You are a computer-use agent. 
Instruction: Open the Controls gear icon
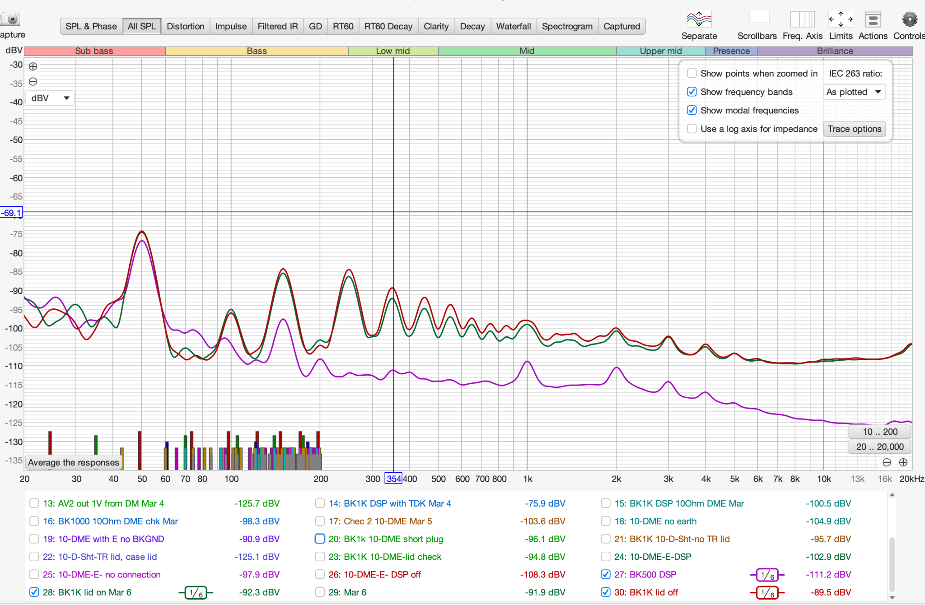pyautogui.click(x=909, y=19)
